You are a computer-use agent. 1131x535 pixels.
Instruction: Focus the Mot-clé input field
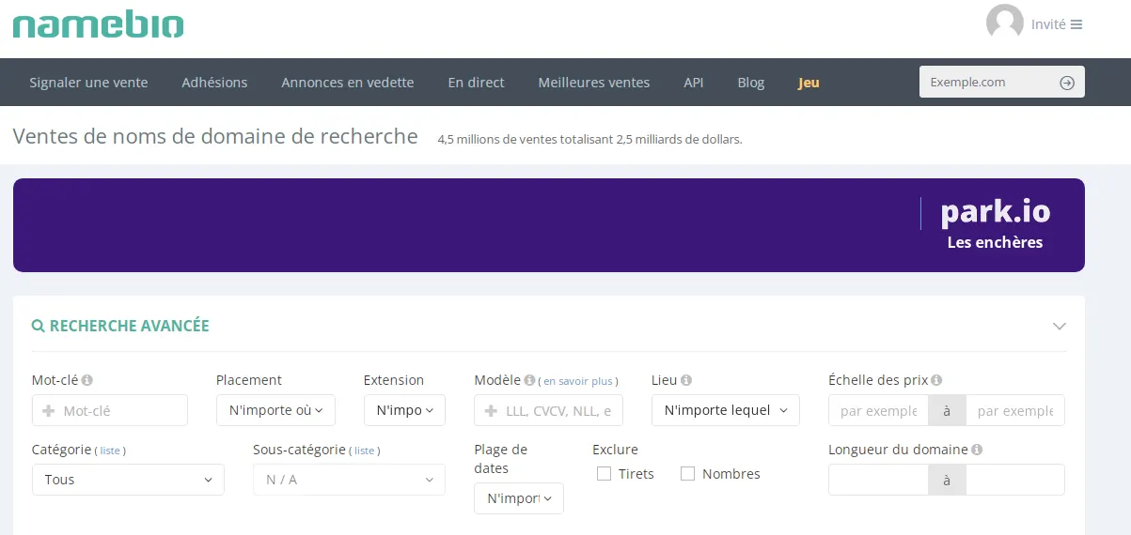coord(109,410)
